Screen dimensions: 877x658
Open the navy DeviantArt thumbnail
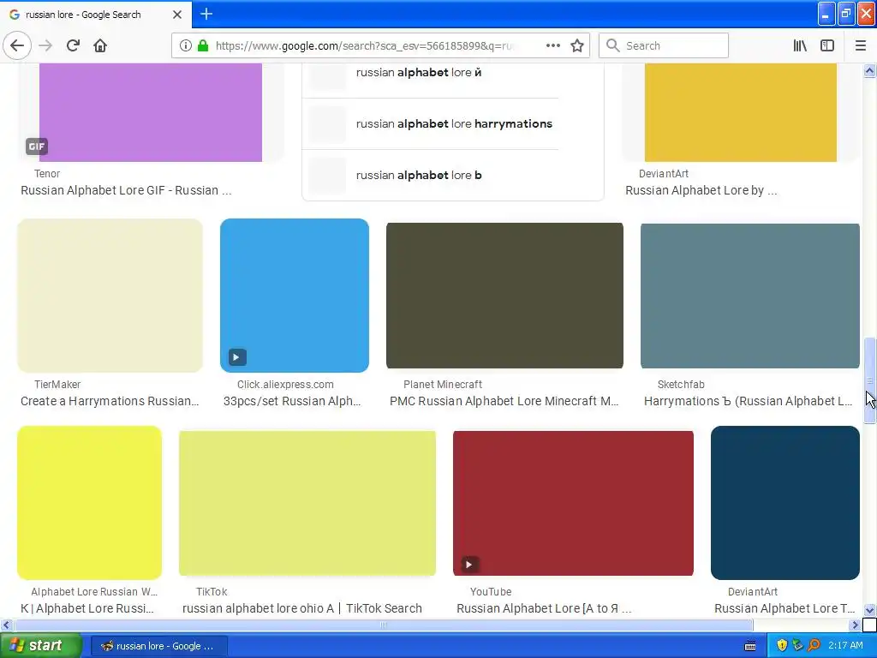click(785, 502)
